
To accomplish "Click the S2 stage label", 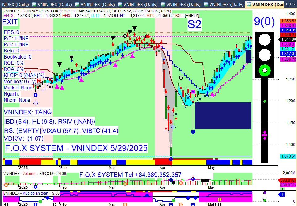I will coord(195,24).
